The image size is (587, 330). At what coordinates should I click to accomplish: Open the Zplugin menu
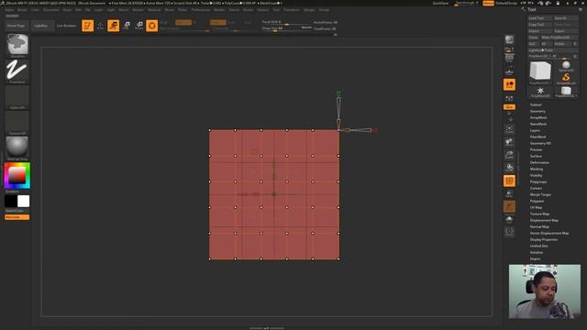309,10
